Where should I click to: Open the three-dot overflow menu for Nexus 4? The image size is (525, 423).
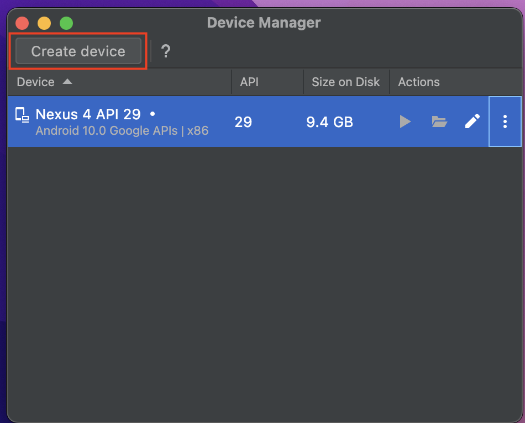[505, 121]
